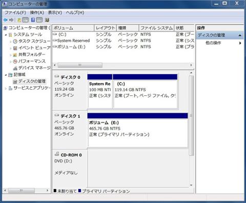This screenshot has height=203, width=246.
Task: Collapse the システム ツール tree node
Action: tap(6, 35)
